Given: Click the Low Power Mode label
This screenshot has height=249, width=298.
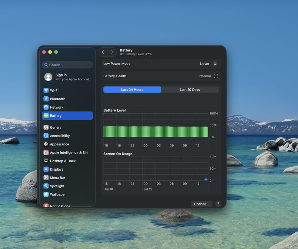Looking at the screenshot, I should [x=117, y=64].
